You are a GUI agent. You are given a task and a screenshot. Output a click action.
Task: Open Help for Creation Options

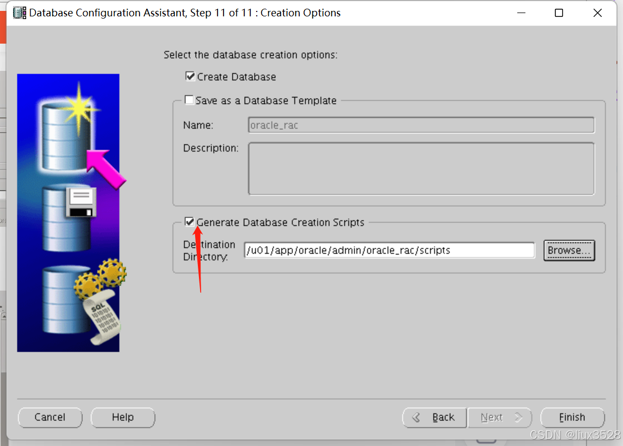coord(123,418)
